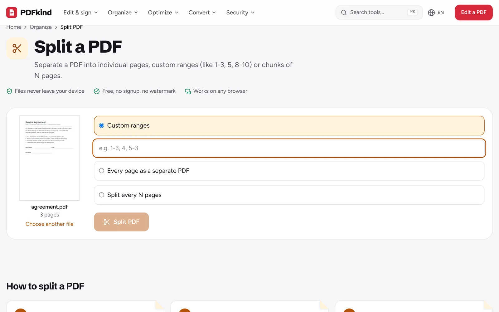Open the Organize dropdown menu
Screen dimensions: 499x312
point(123,12)
